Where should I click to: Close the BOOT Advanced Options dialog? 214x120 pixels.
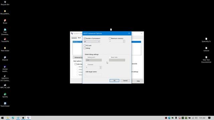coord(129,33)
